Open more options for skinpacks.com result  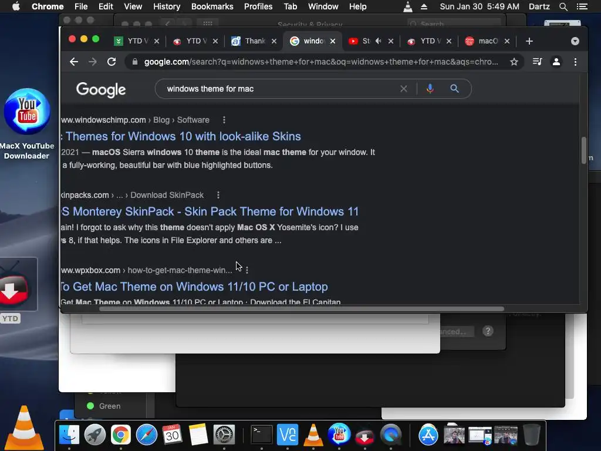click(218, 195)
